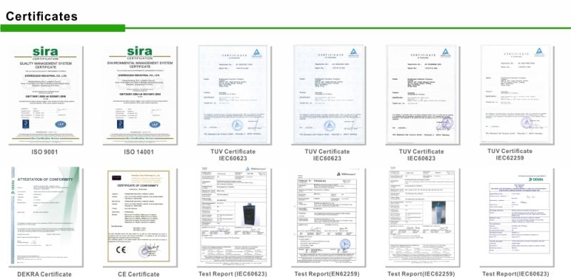The image size is (571, 277).
Task: Click the Test Report(EN62259) caption
Action: coord(327,273)
